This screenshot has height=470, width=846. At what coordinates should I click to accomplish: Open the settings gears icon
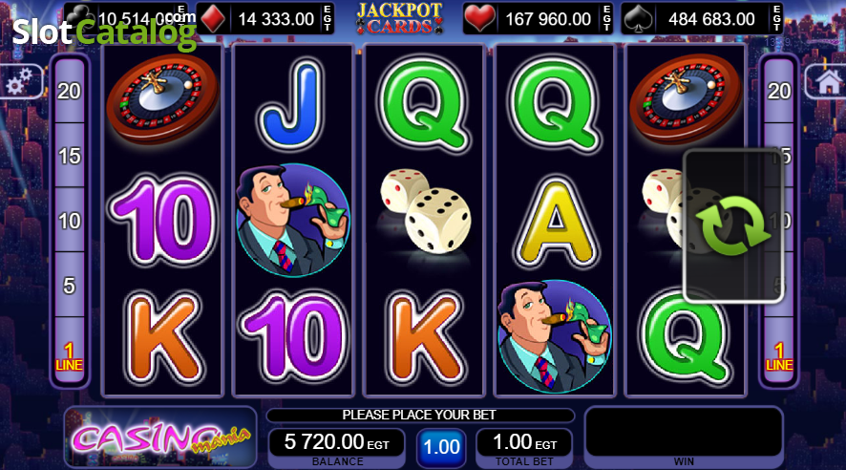19,81
